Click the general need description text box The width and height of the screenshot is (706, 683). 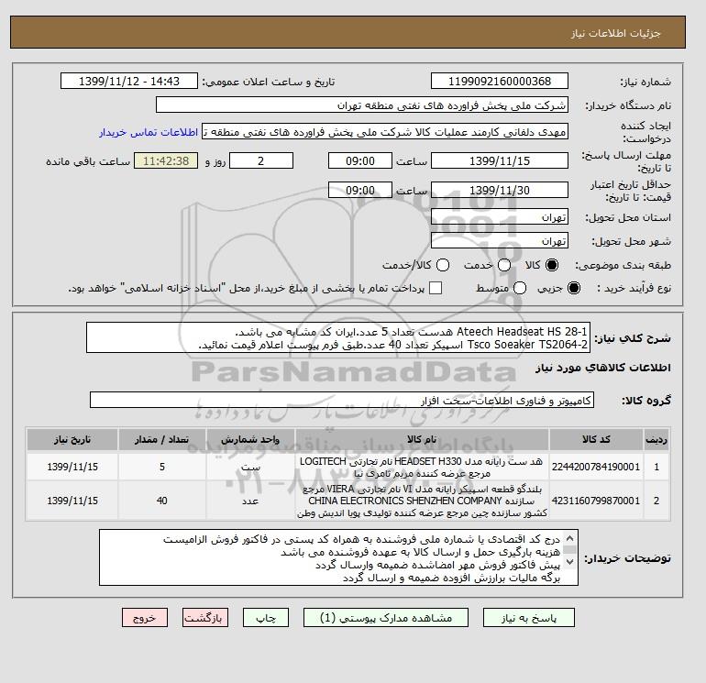338,337
